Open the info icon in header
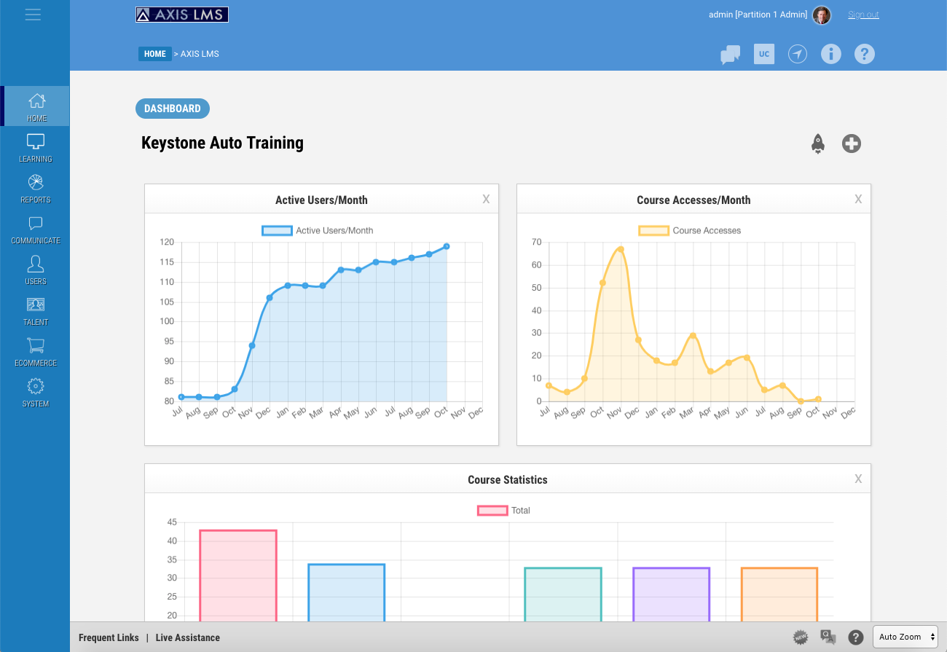The height and width of the screenshot is (652, 947). [831, 54]
